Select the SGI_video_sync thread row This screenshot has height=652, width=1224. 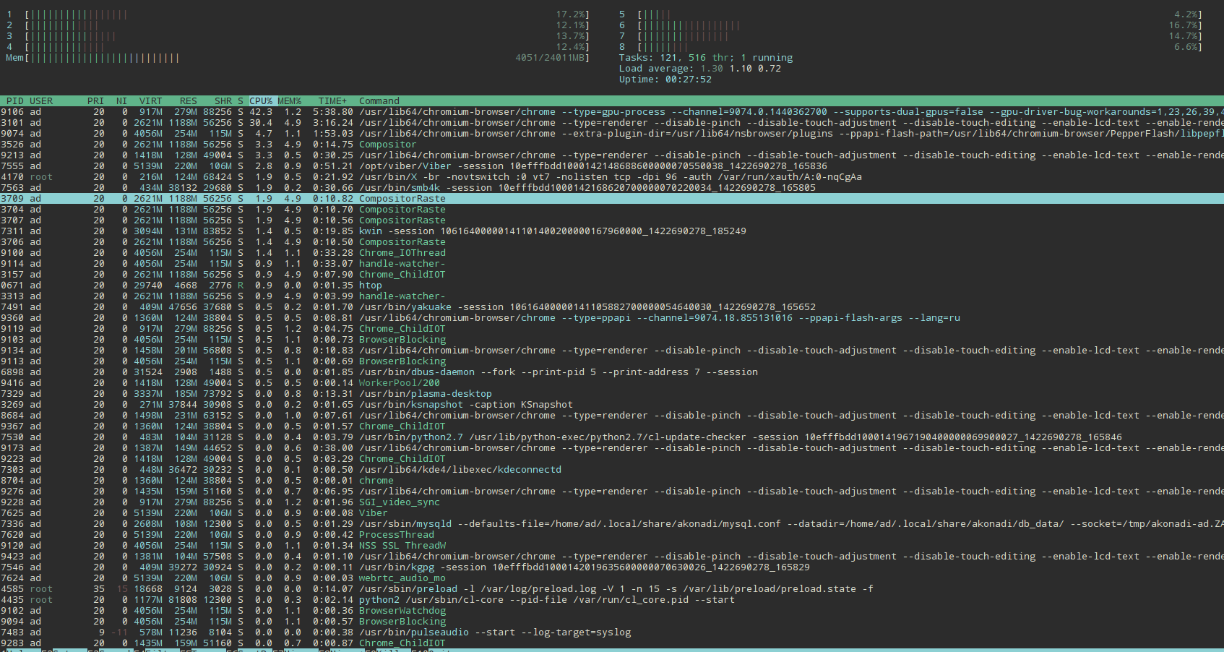(612, 502)
